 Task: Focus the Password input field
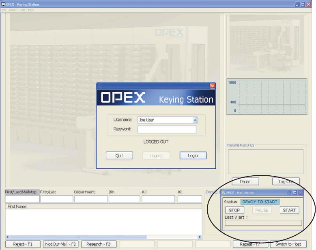(x=167, y=129)
